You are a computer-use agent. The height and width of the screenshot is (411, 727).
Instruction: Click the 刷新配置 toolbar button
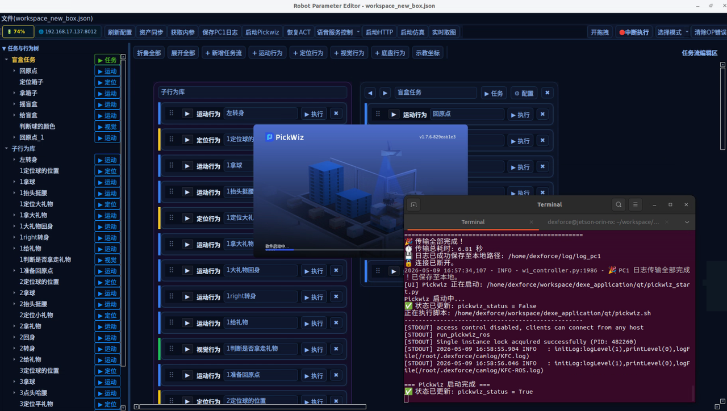tap(120, 32)
